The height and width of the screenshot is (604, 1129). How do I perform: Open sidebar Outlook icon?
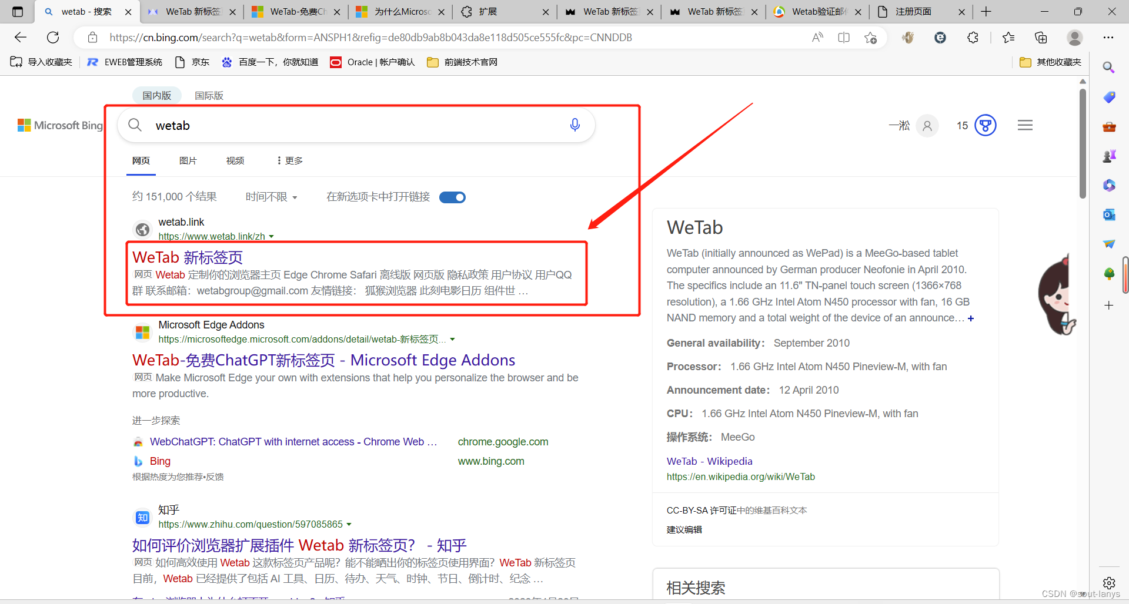[x=1109, y=214]
